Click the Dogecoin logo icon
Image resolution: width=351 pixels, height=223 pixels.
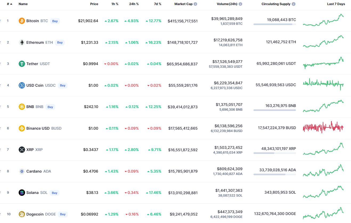pyautogui.click(x=22, y=214)
